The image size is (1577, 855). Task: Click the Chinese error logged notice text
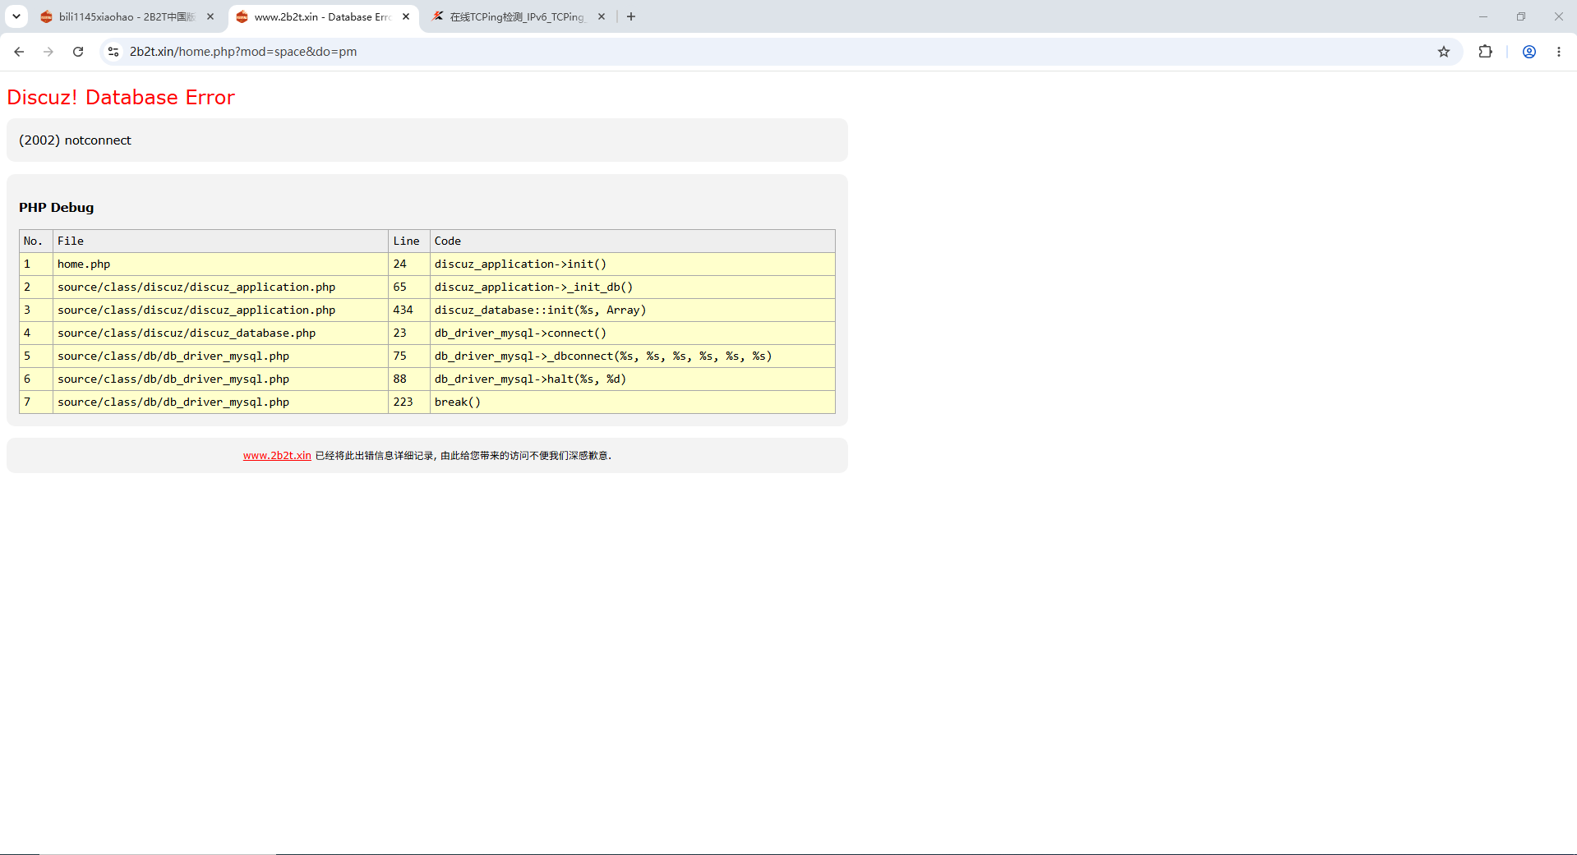[463, 456]
